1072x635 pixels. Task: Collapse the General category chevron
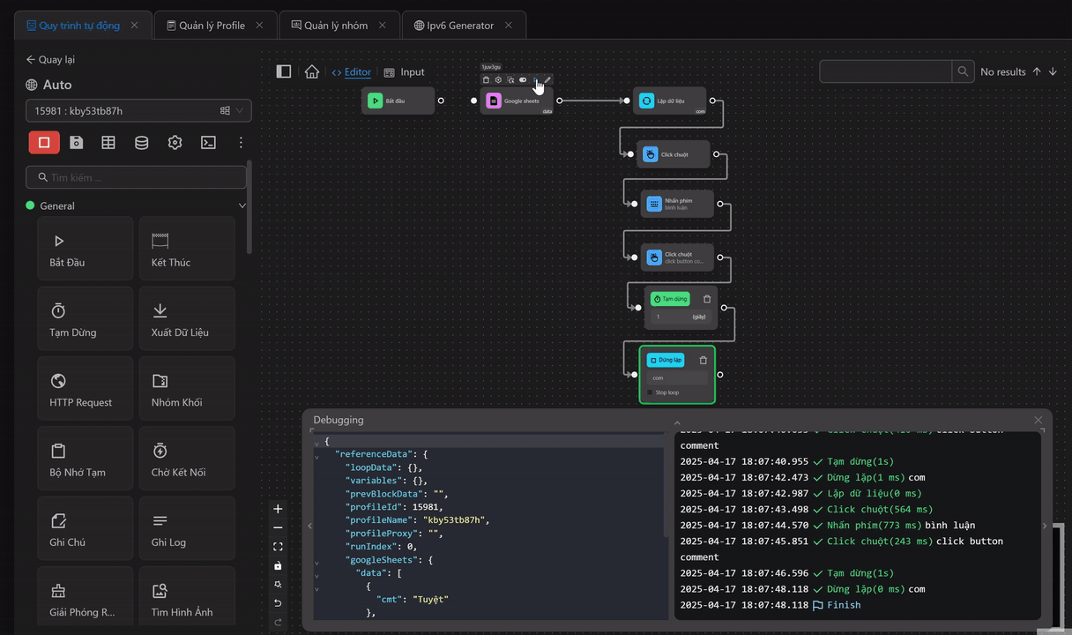(x=242, y=206)
